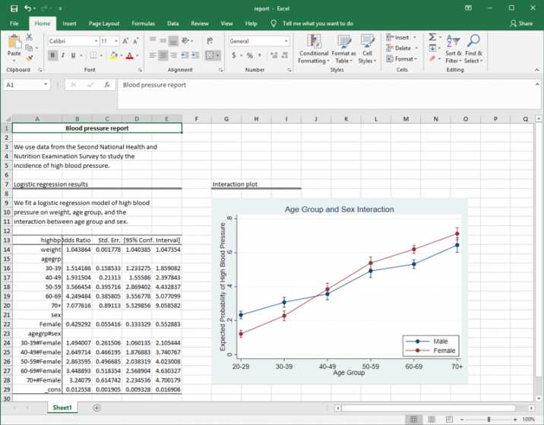Expand the Name Box dropdown arrow
The width and height of the screenshot is (544, 425).
point(46,85)
